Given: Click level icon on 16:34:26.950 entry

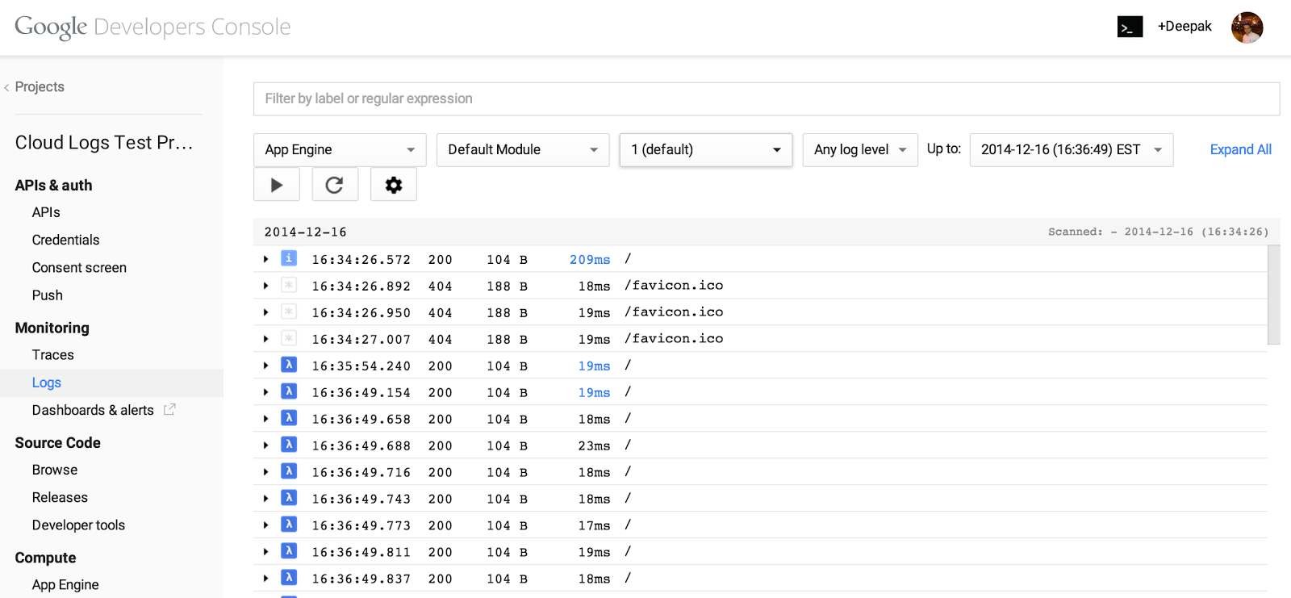Looking at the screenshot, I should (289, 312).
